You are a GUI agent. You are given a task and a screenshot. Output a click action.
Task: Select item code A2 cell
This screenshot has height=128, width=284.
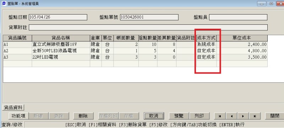click(x=17, y=51)
